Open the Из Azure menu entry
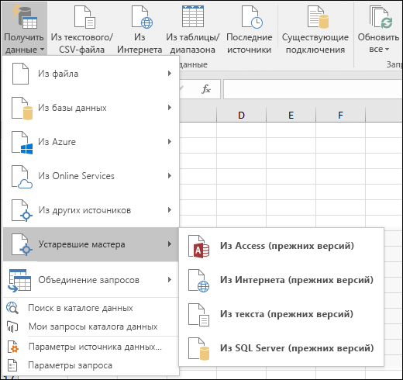This screenshot has width=403, height=380. coord(91,142)
